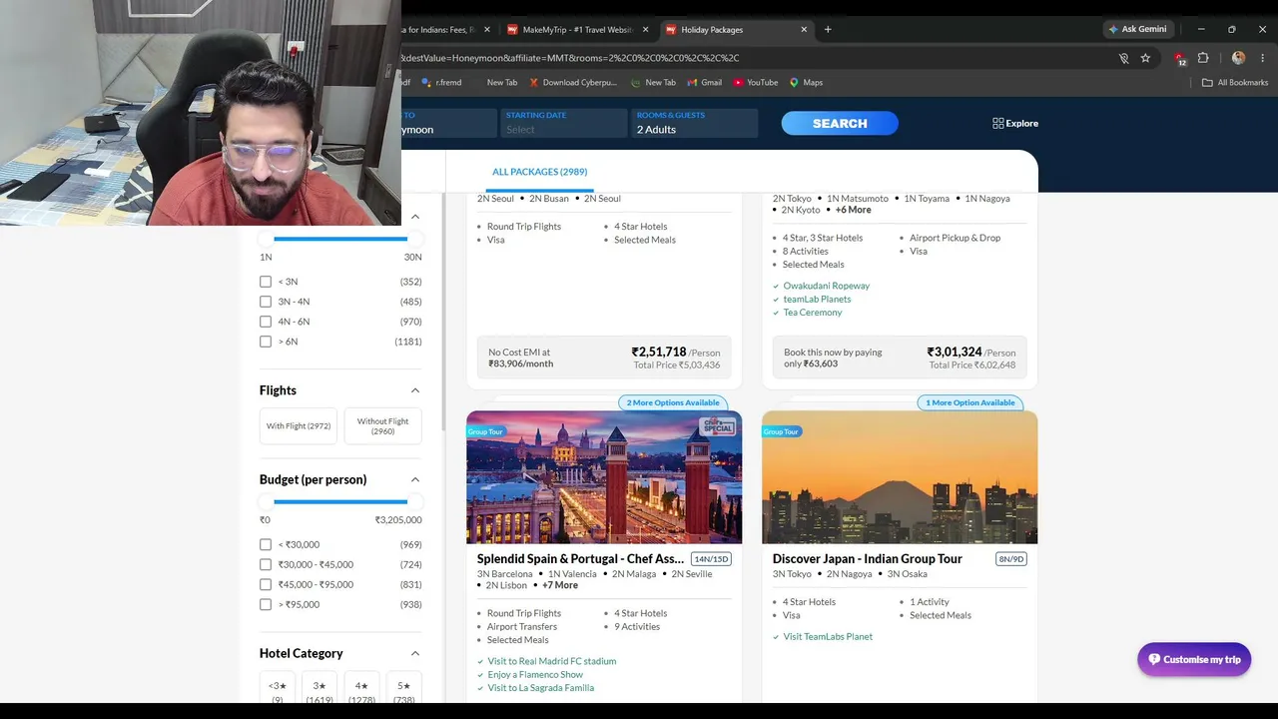Click the Group Tour tag on Japan card

point(781,431)
